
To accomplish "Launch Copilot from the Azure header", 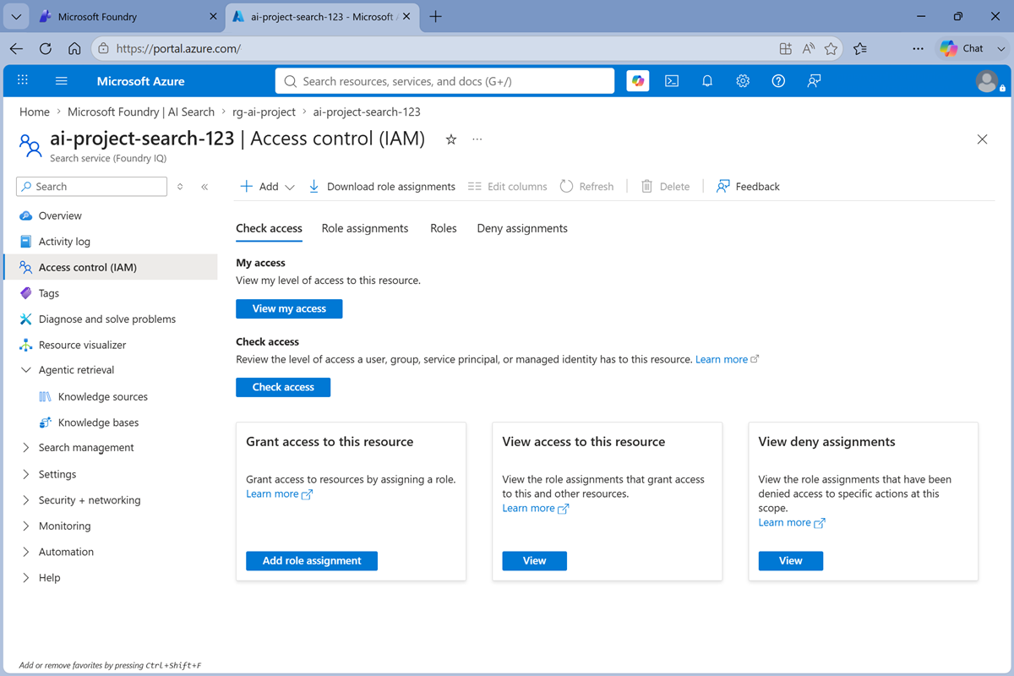I will [x=638, y=81].
